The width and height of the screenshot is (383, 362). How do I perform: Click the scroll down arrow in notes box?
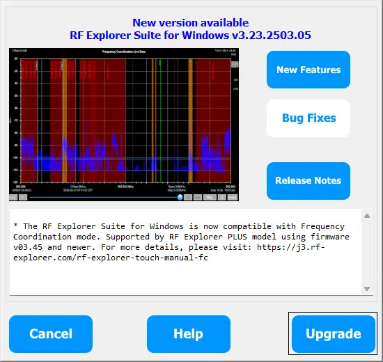tap(367, 289)
